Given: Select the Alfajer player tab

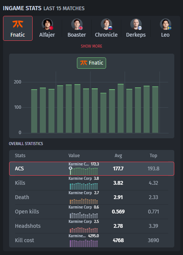Looking at the screenshot, I should pos(47,28).
